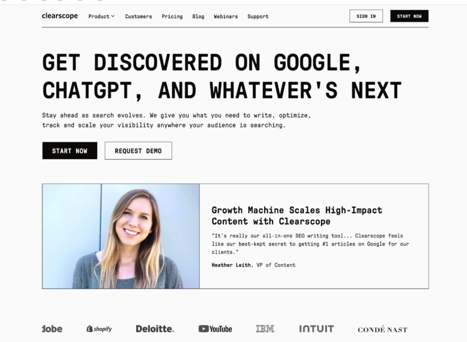Click the hero Start Now button
The image size is (467, 342).
pos(70,150)
